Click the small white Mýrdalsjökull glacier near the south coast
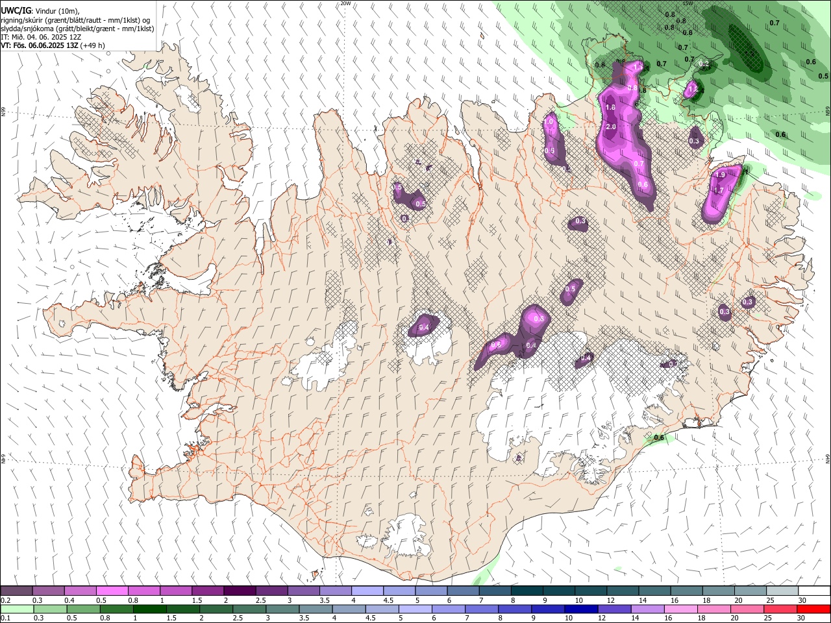Screen dimensions: 831x623 point(407,536)
